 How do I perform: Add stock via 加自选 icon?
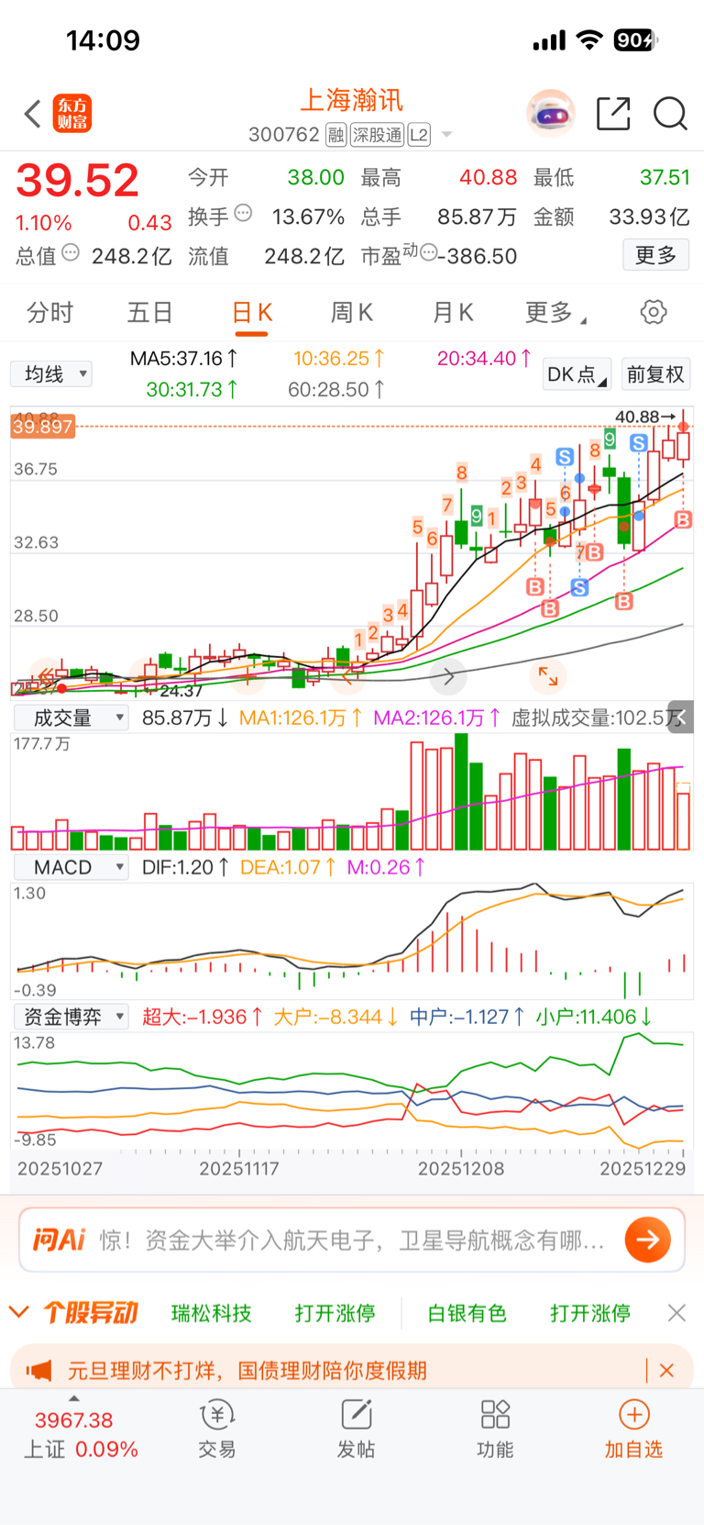pyautogui.click(x=634, y=1415)
